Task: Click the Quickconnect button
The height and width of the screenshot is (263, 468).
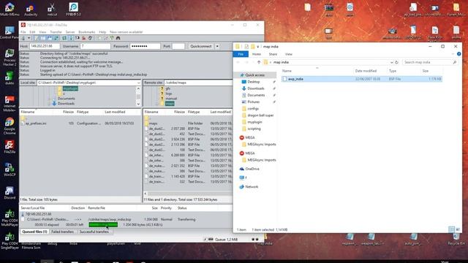Action: point(201,46)
